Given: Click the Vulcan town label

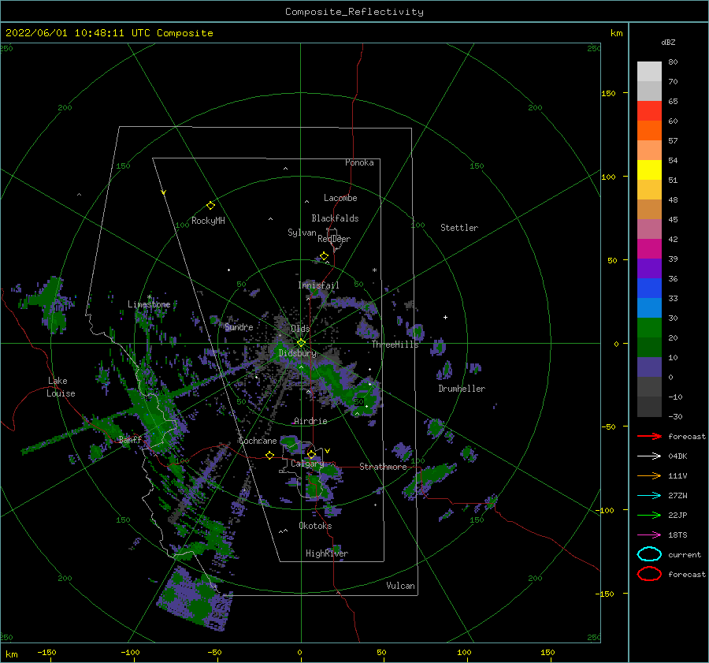Looking at the screenshot, I should pos(401,586).
